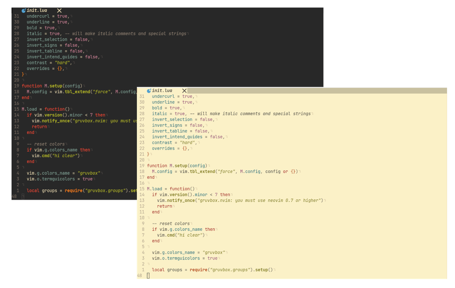The height and width of the screenshot is (288, 455).
Task: Click the cursor block icon in light status line
Action: point(148,275)
